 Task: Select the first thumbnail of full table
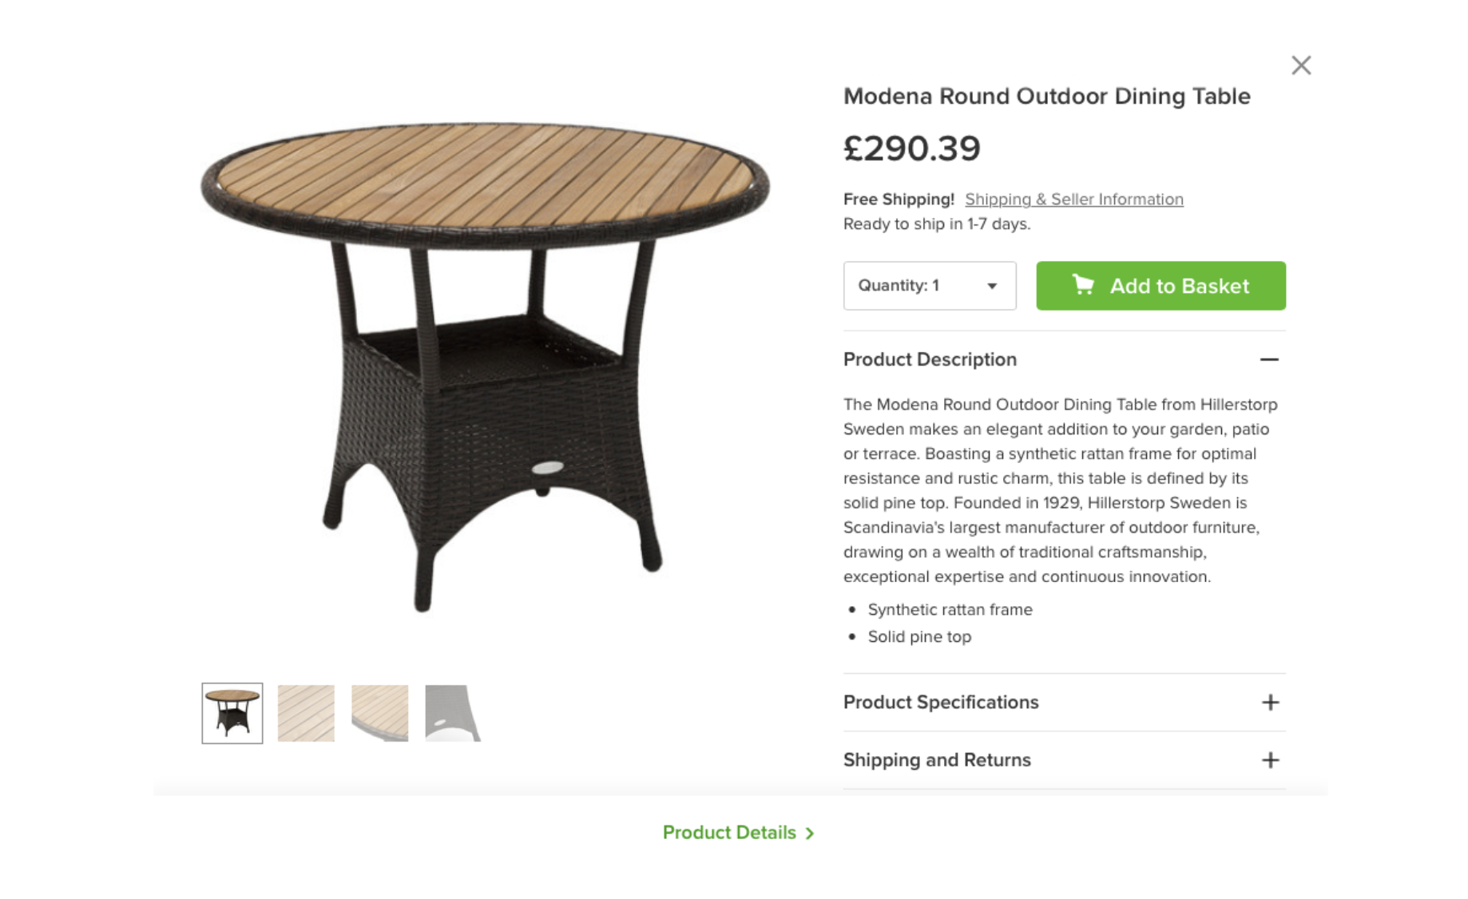tap(232, 713)
